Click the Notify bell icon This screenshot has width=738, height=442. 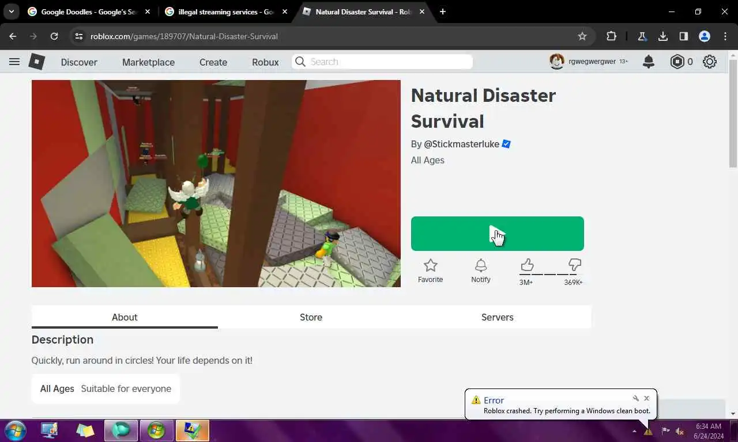(x=481, y=265)
